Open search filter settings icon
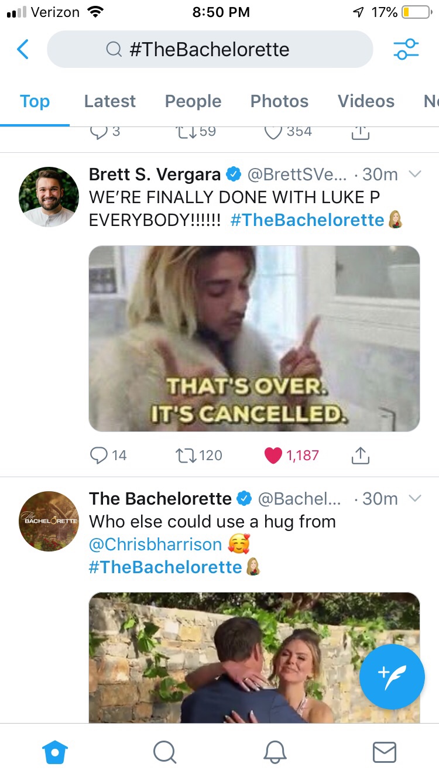This screenshot has height=781, width=439. (x=406, y=50)
